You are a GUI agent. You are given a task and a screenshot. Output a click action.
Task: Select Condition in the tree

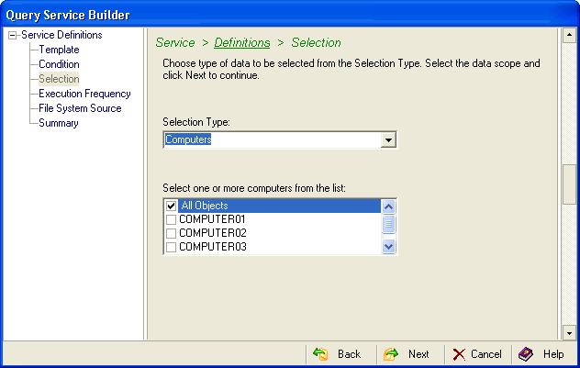pos(59,64)
